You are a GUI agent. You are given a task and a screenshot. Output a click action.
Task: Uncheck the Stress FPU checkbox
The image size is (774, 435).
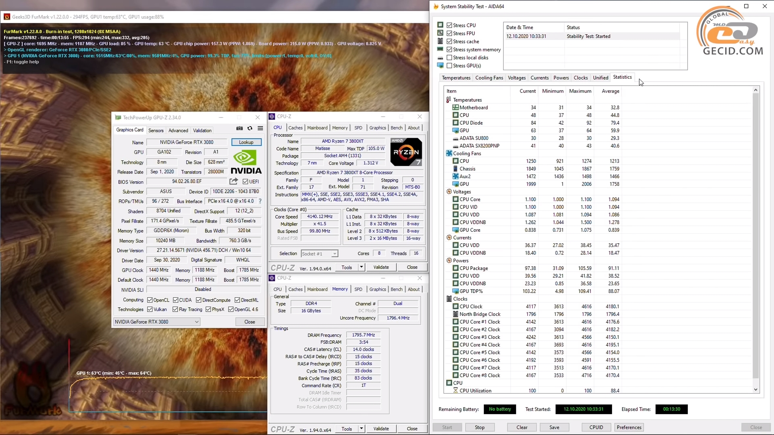coord(449,33)
